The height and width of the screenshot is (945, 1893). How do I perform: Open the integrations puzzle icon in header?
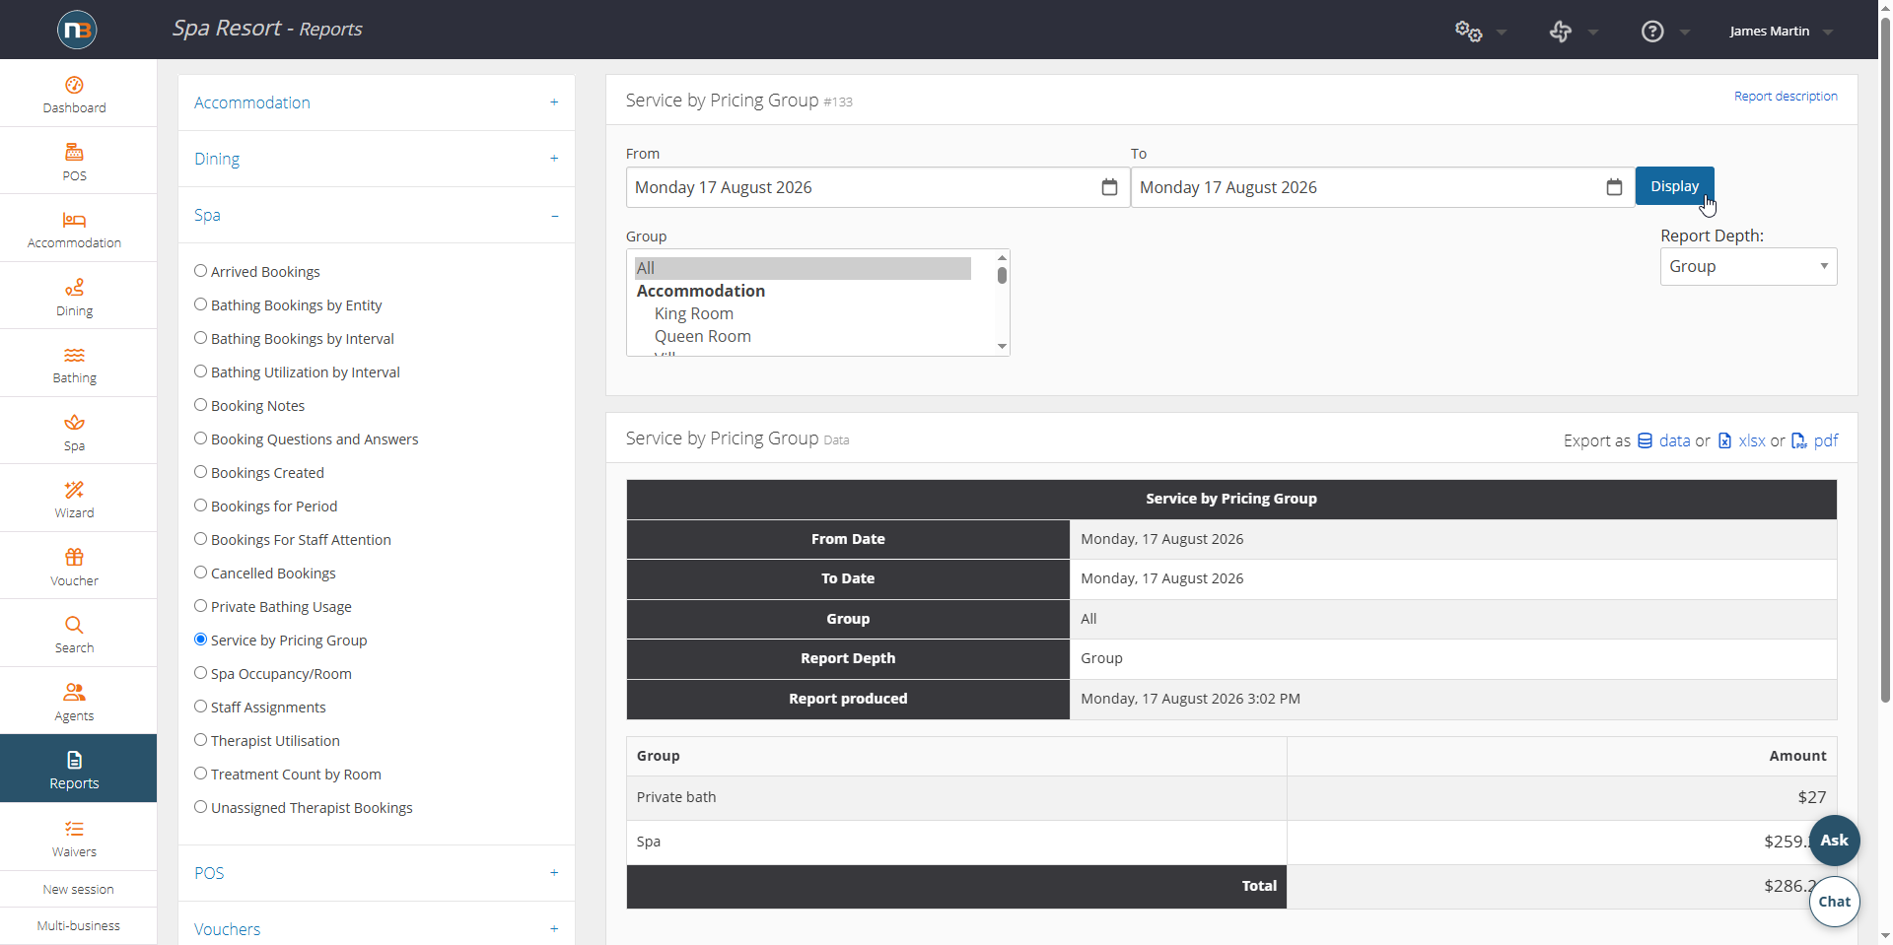click(1560, 32)
